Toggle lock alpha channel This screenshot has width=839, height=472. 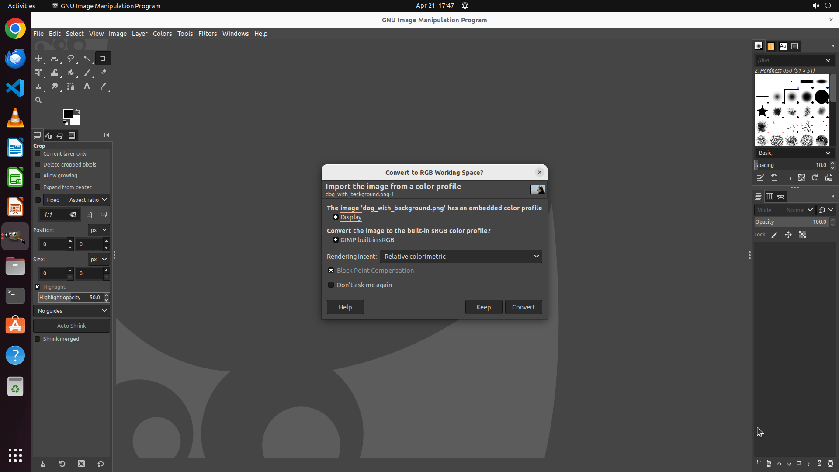[x=803, y=235]
